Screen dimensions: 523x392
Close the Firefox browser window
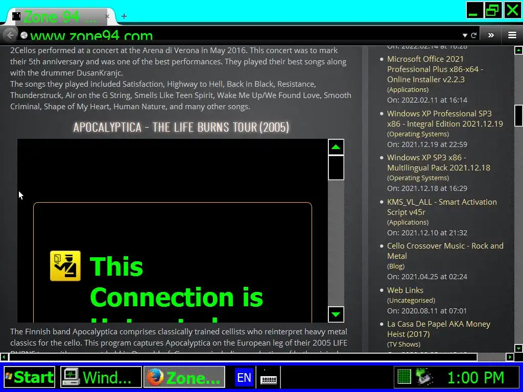(512, 10)
